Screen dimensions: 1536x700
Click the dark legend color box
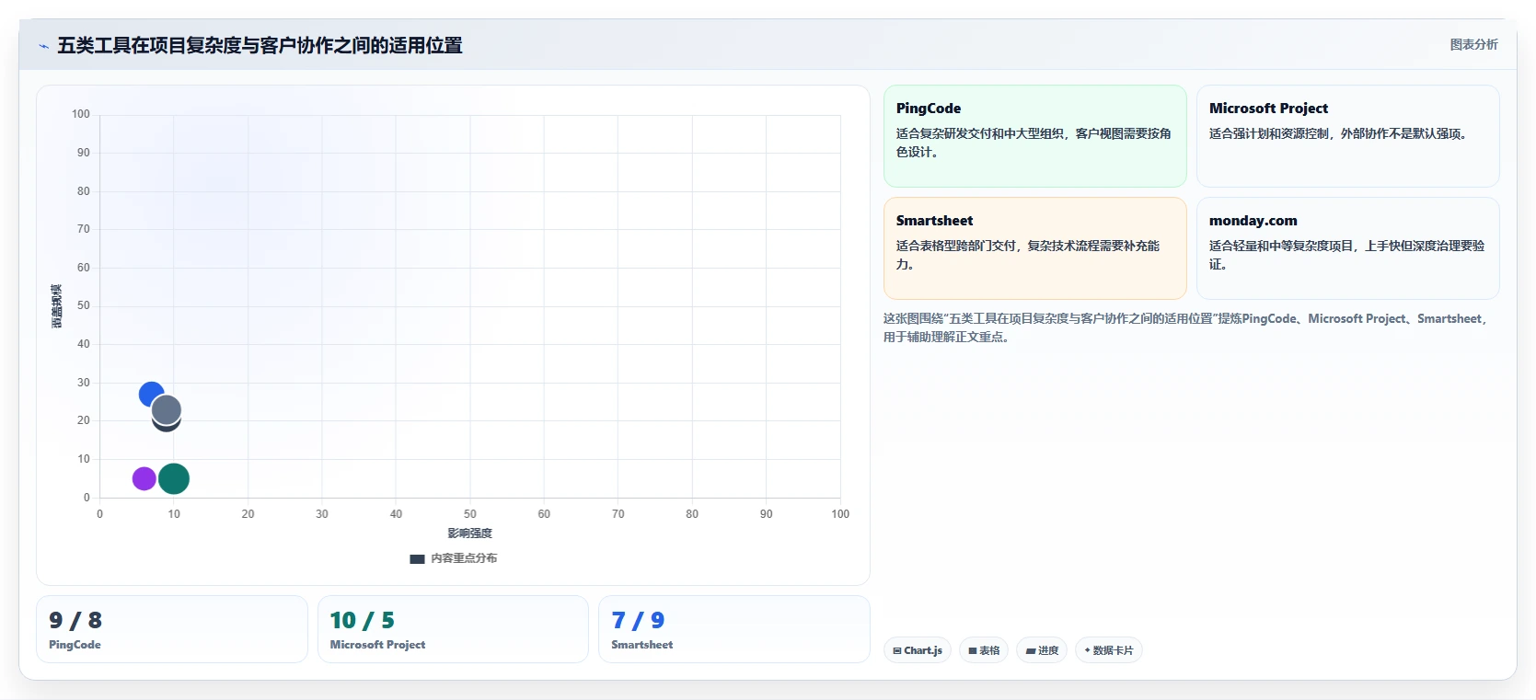417,558
